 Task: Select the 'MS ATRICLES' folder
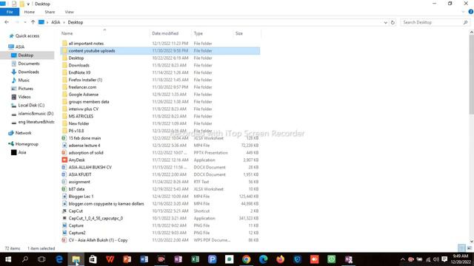tap(81, 117)
